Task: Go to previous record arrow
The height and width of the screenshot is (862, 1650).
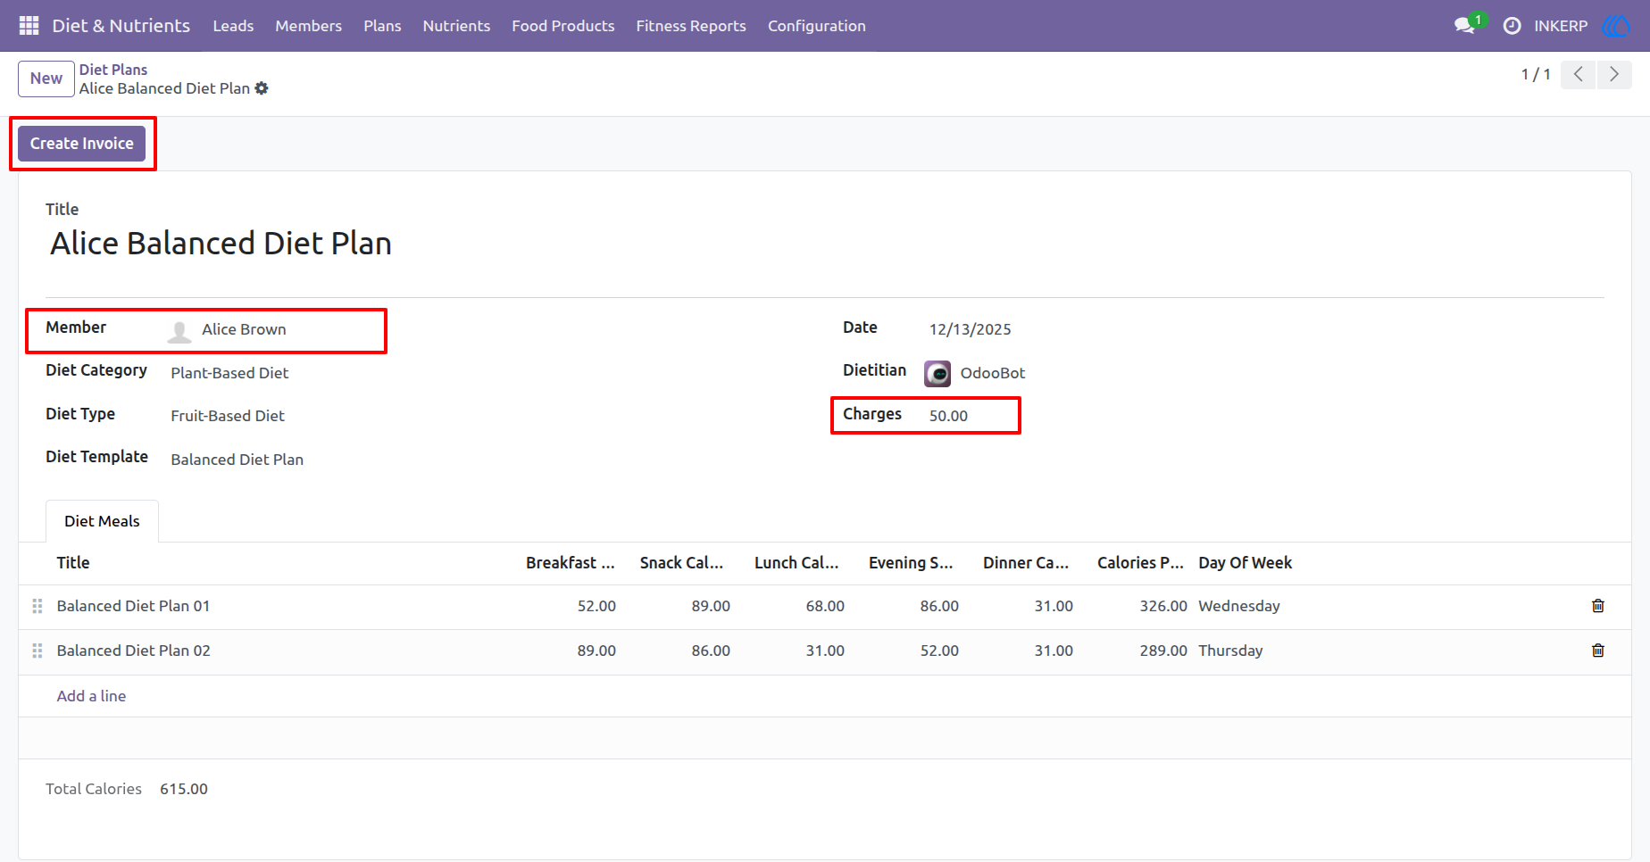Action: pos(1579,74)
